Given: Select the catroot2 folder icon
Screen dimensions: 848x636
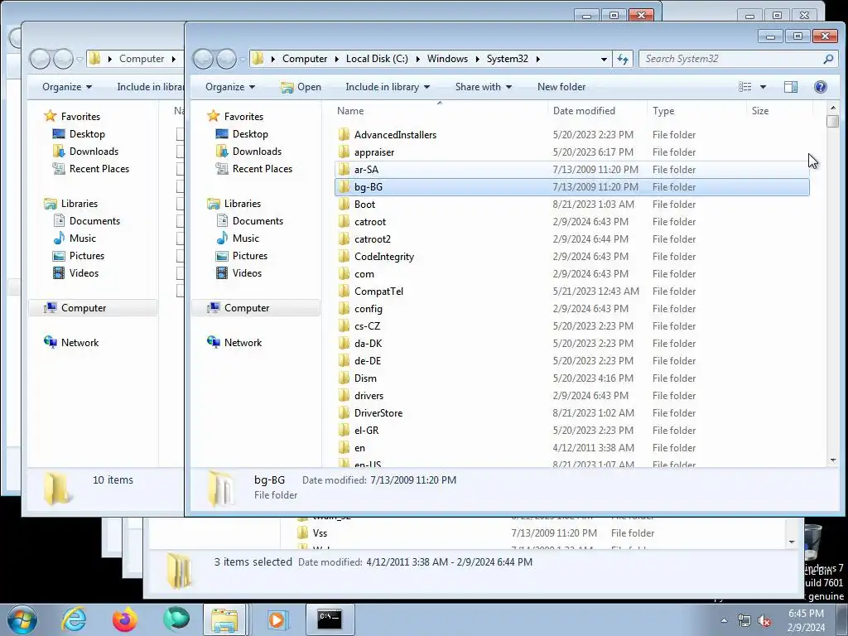Looking at the screenshot, I should (x=344, y=239).
